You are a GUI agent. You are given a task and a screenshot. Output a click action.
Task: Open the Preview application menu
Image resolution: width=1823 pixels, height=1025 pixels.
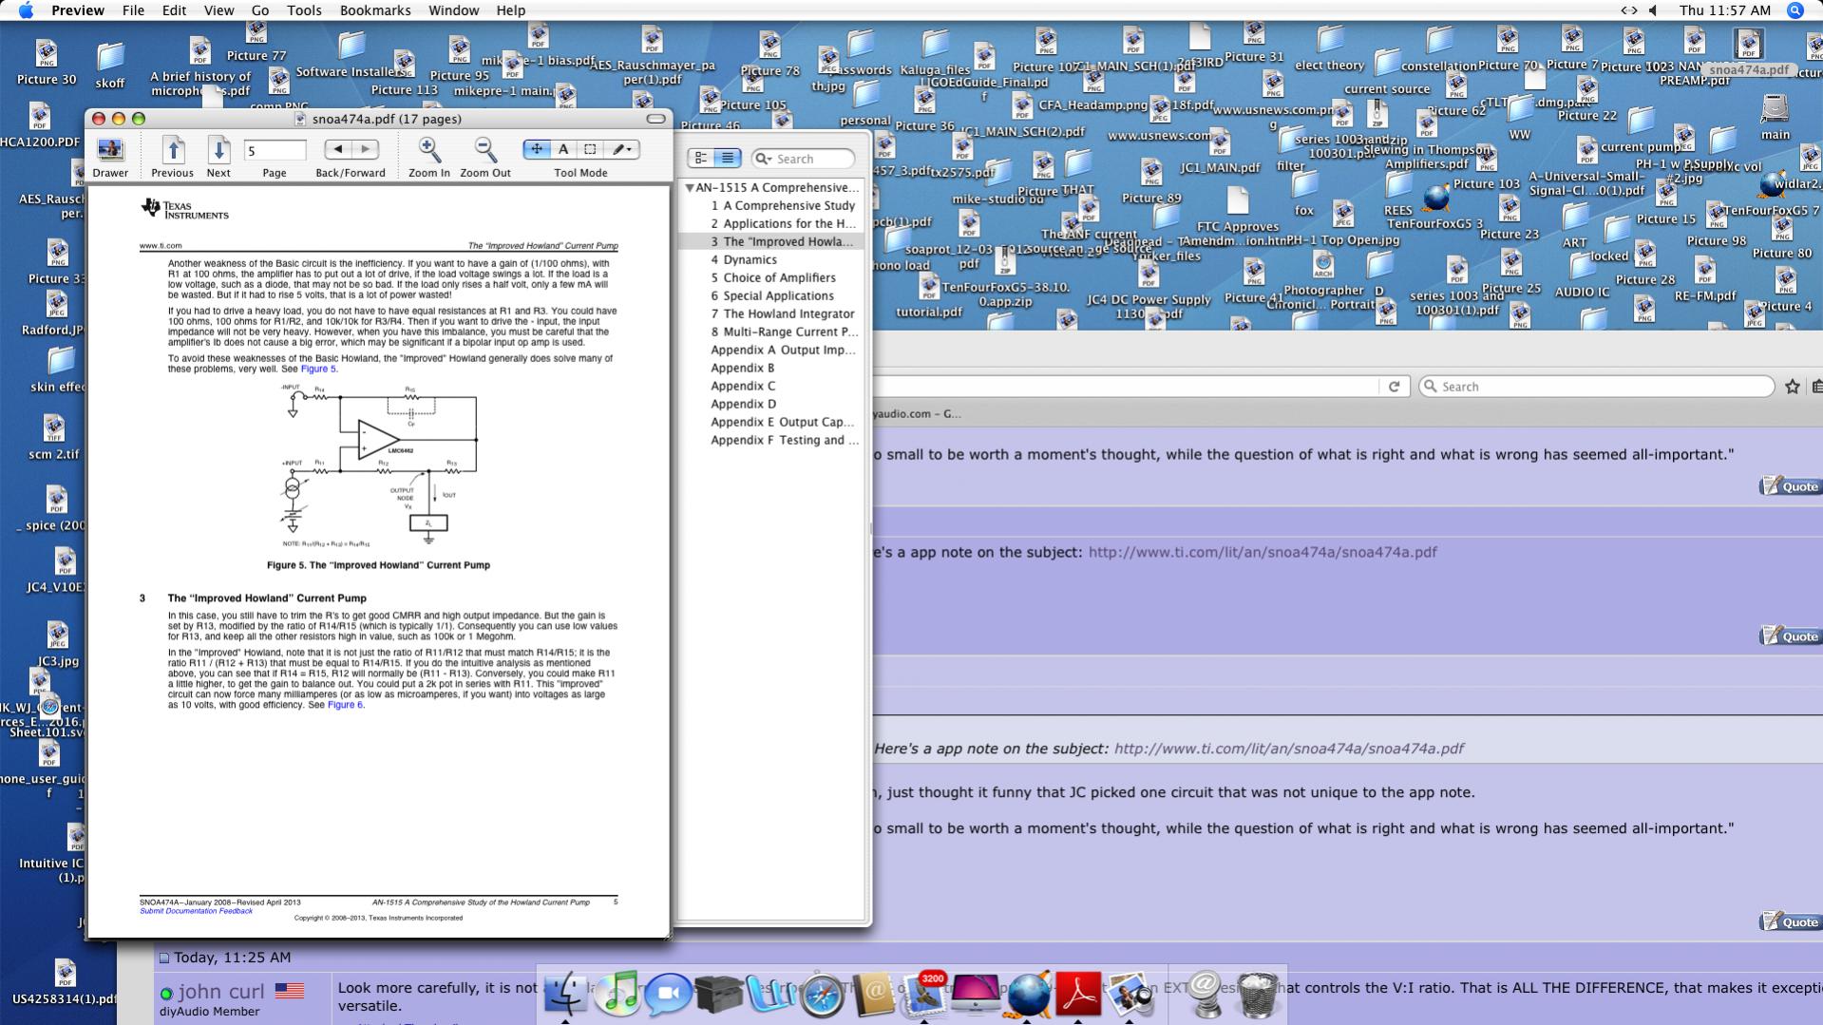(78, 10)
